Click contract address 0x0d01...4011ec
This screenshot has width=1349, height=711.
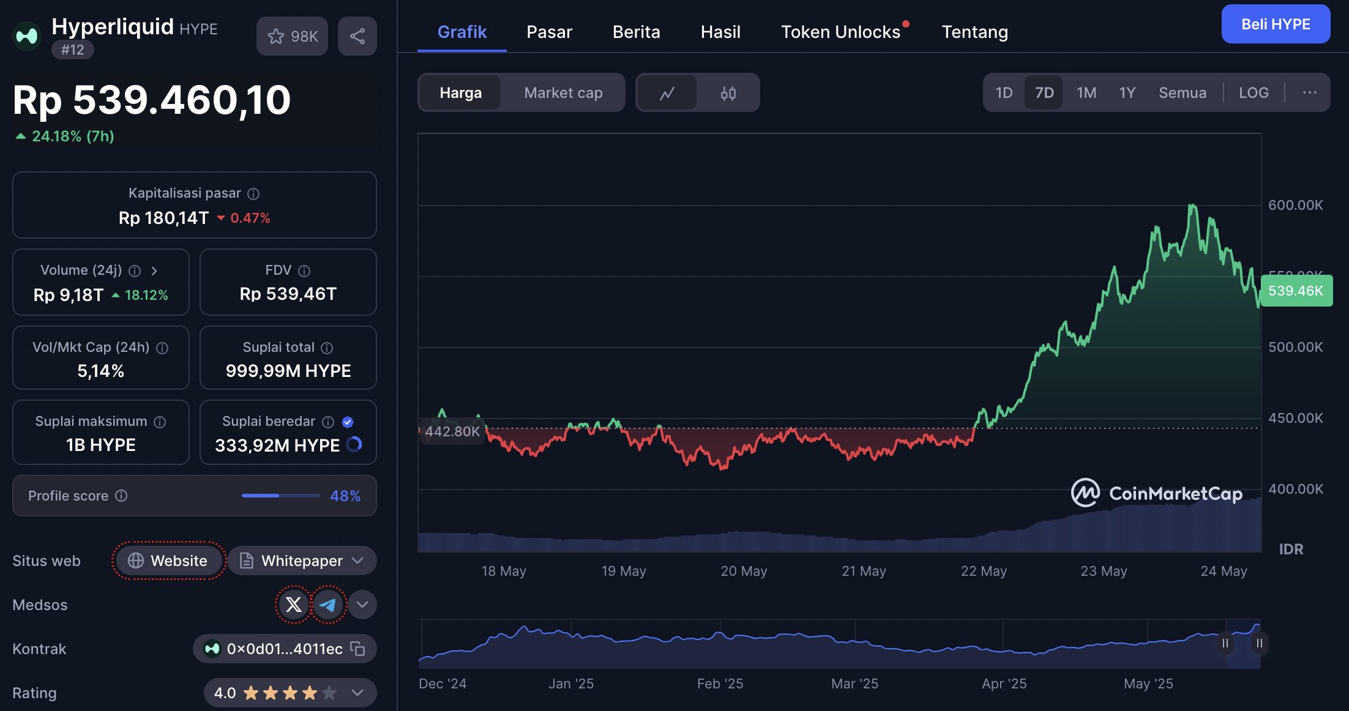285,649
